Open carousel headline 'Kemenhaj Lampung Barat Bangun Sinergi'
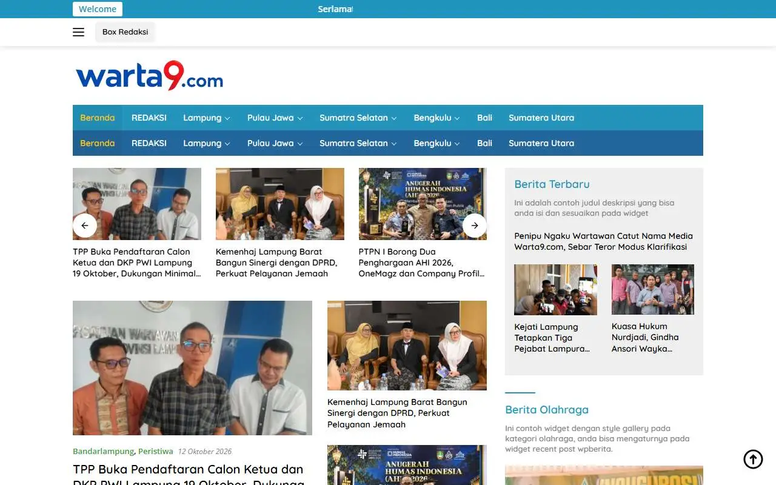The height and width of the screenshot is (485, 776). (277, 263)
